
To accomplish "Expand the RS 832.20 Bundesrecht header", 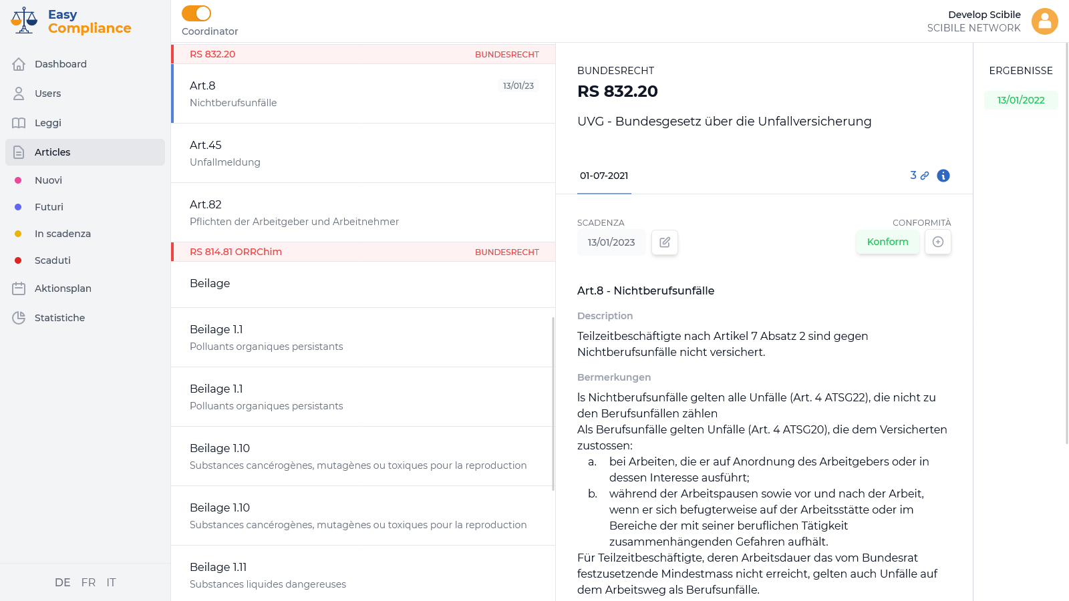I will click(363, 54).
